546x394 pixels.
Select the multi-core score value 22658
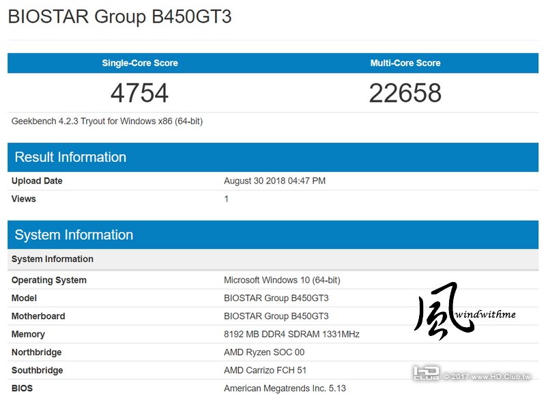[405, 93]
